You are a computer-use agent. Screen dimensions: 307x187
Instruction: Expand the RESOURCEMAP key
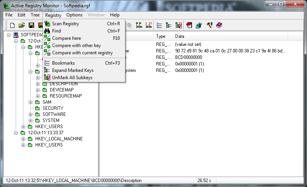pos(38,96)
